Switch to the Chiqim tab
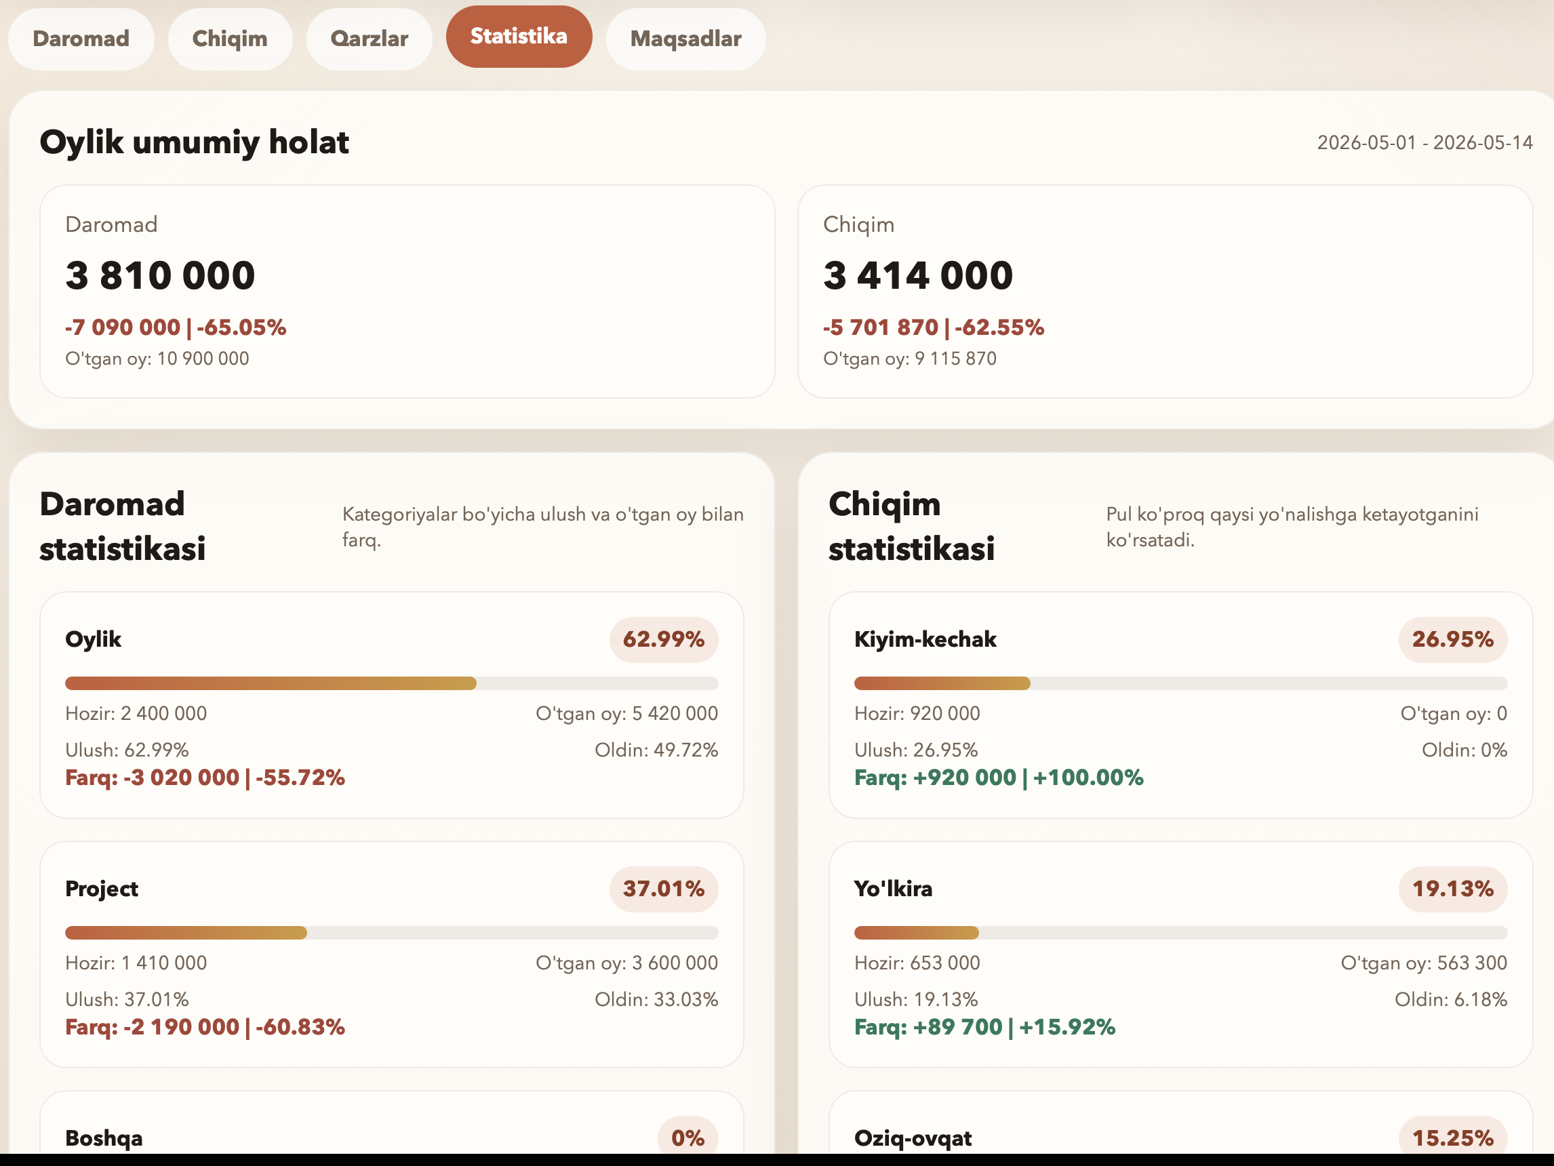The height and width of the screenshot is (1166, 1554). (230, 39)
